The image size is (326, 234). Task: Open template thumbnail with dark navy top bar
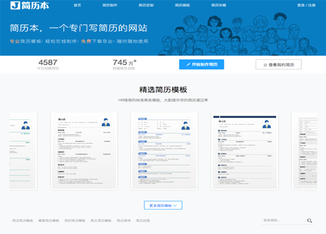245,152
